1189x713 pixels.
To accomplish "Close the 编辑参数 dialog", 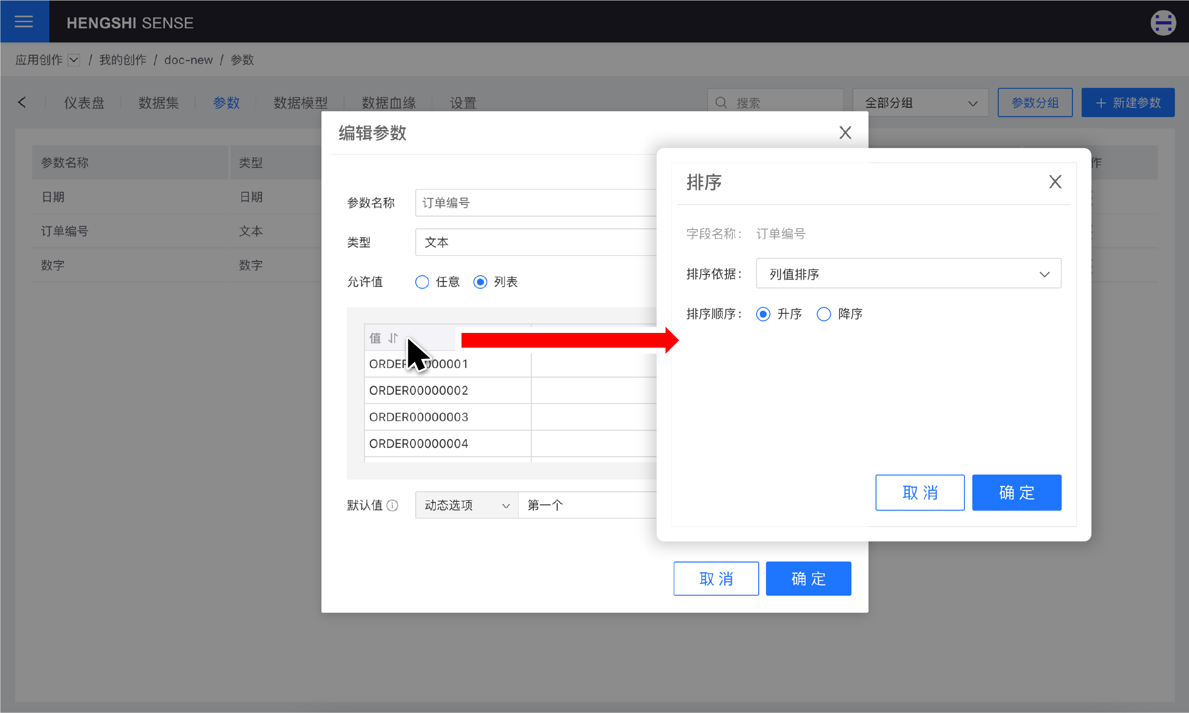I will point(845,132).
